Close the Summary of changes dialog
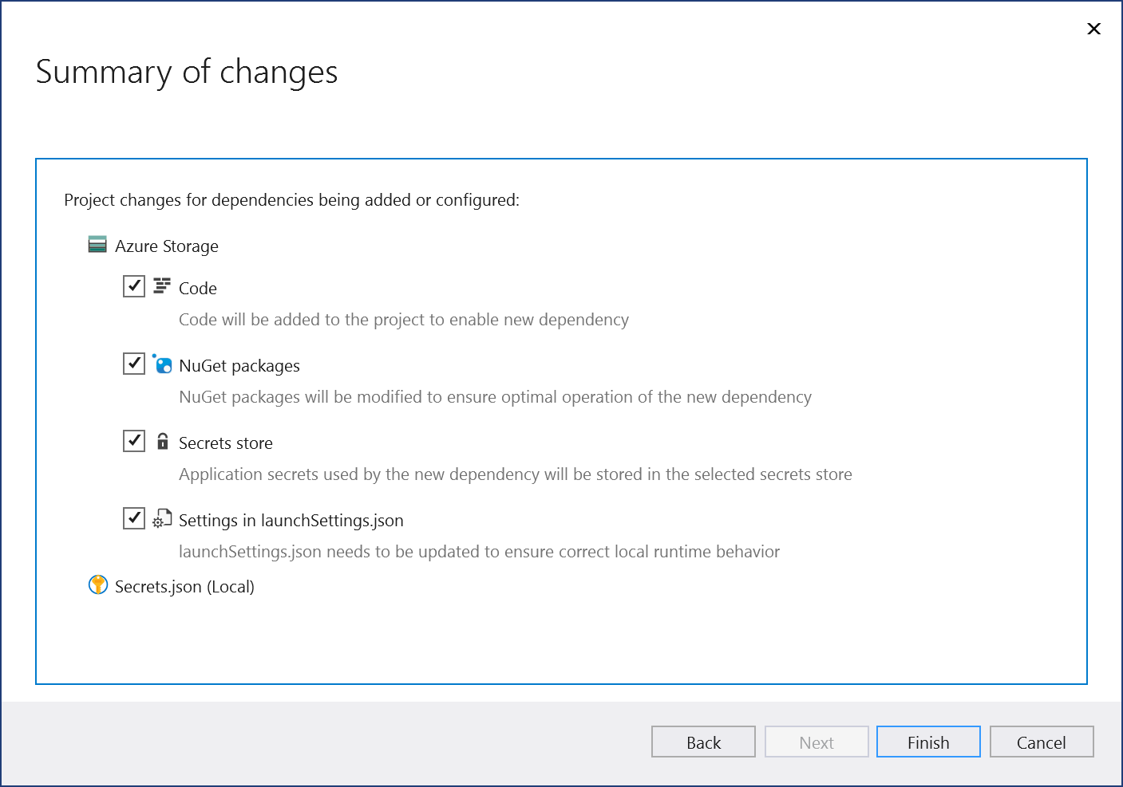 point(1094,29)
